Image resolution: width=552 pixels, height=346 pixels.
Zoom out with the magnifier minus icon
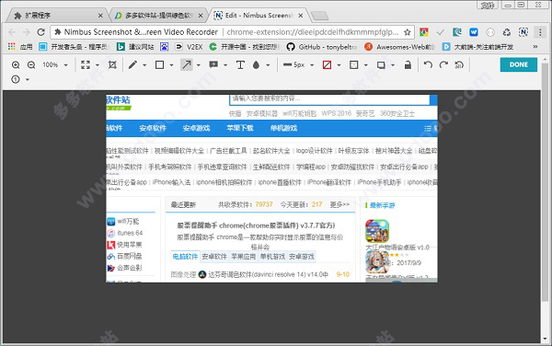(x=31, y=64)
